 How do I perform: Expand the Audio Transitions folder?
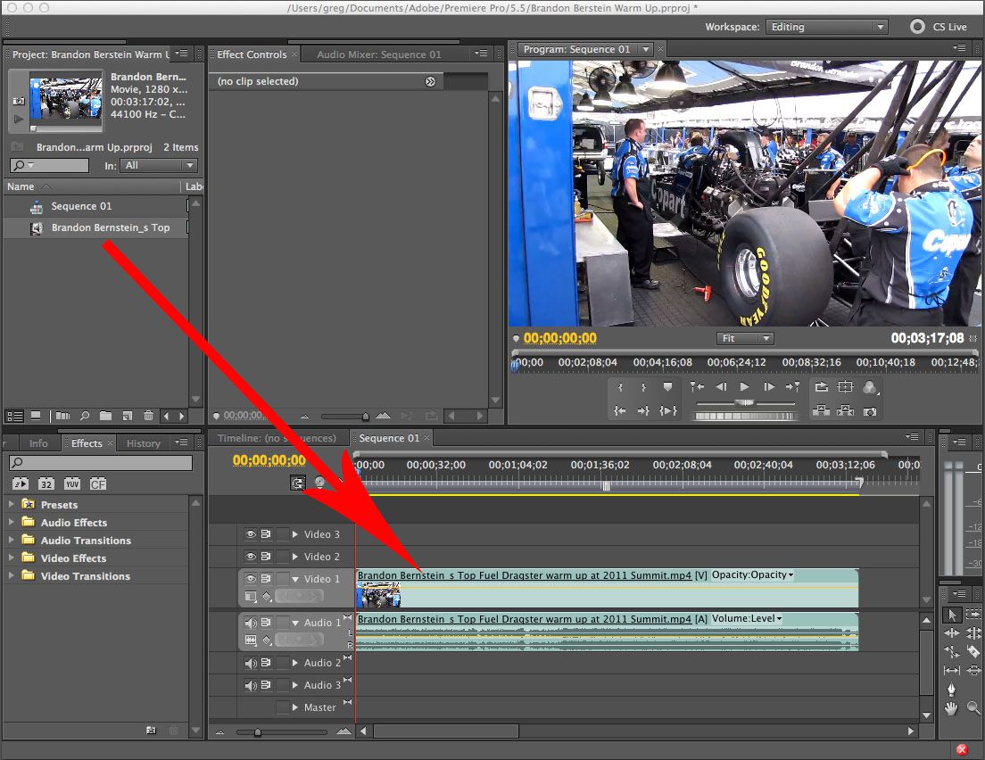tap(12, 540)
